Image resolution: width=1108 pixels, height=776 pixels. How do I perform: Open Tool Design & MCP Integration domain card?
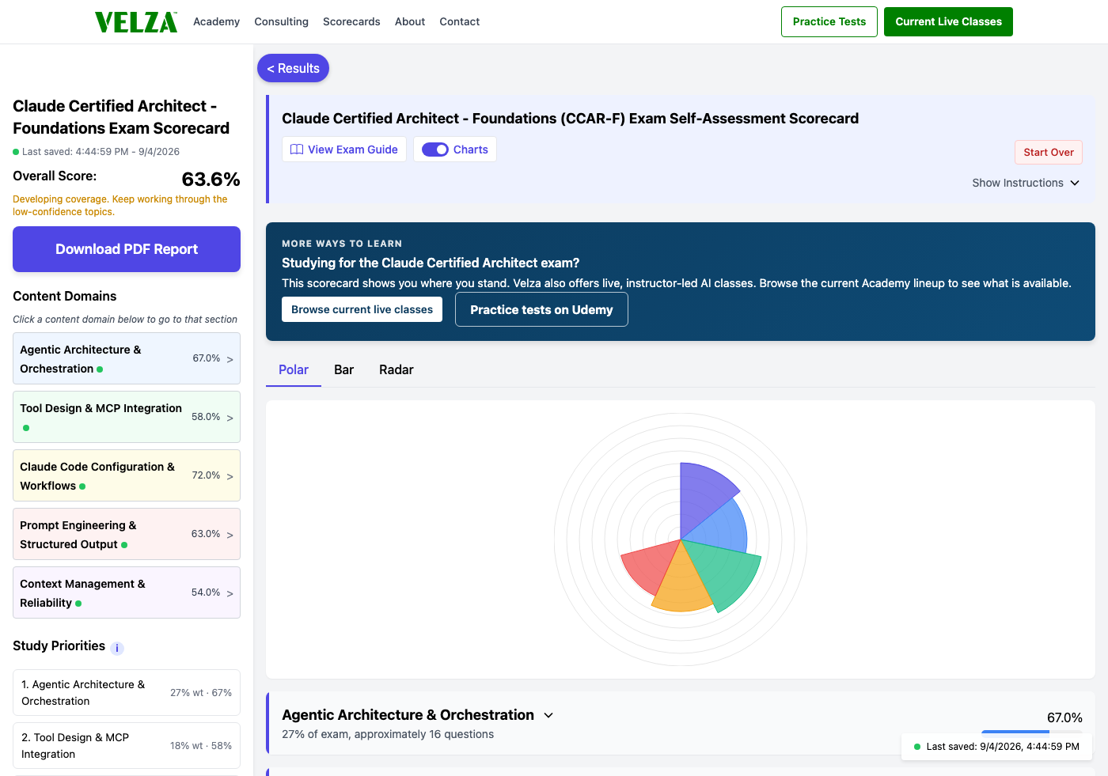(127, 417)
